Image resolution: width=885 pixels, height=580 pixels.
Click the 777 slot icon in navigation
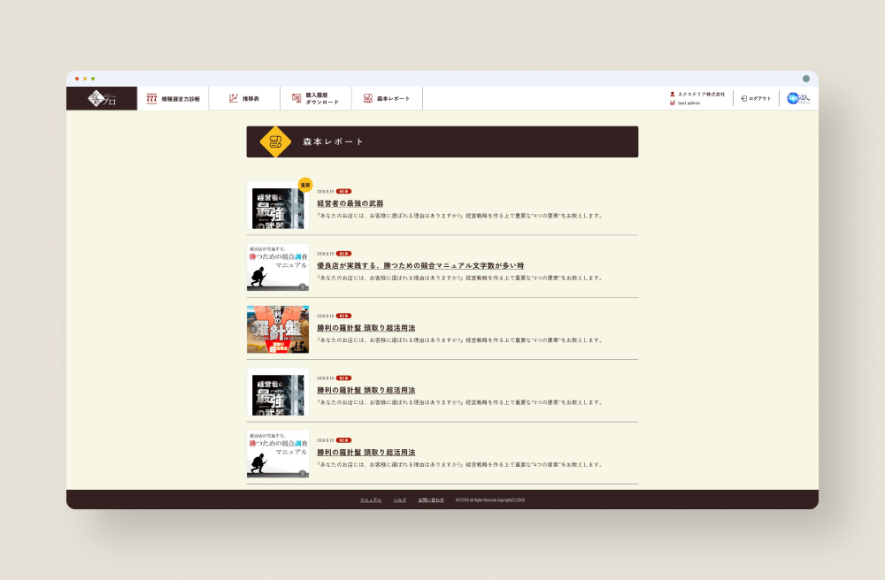[x=152, y=98]
